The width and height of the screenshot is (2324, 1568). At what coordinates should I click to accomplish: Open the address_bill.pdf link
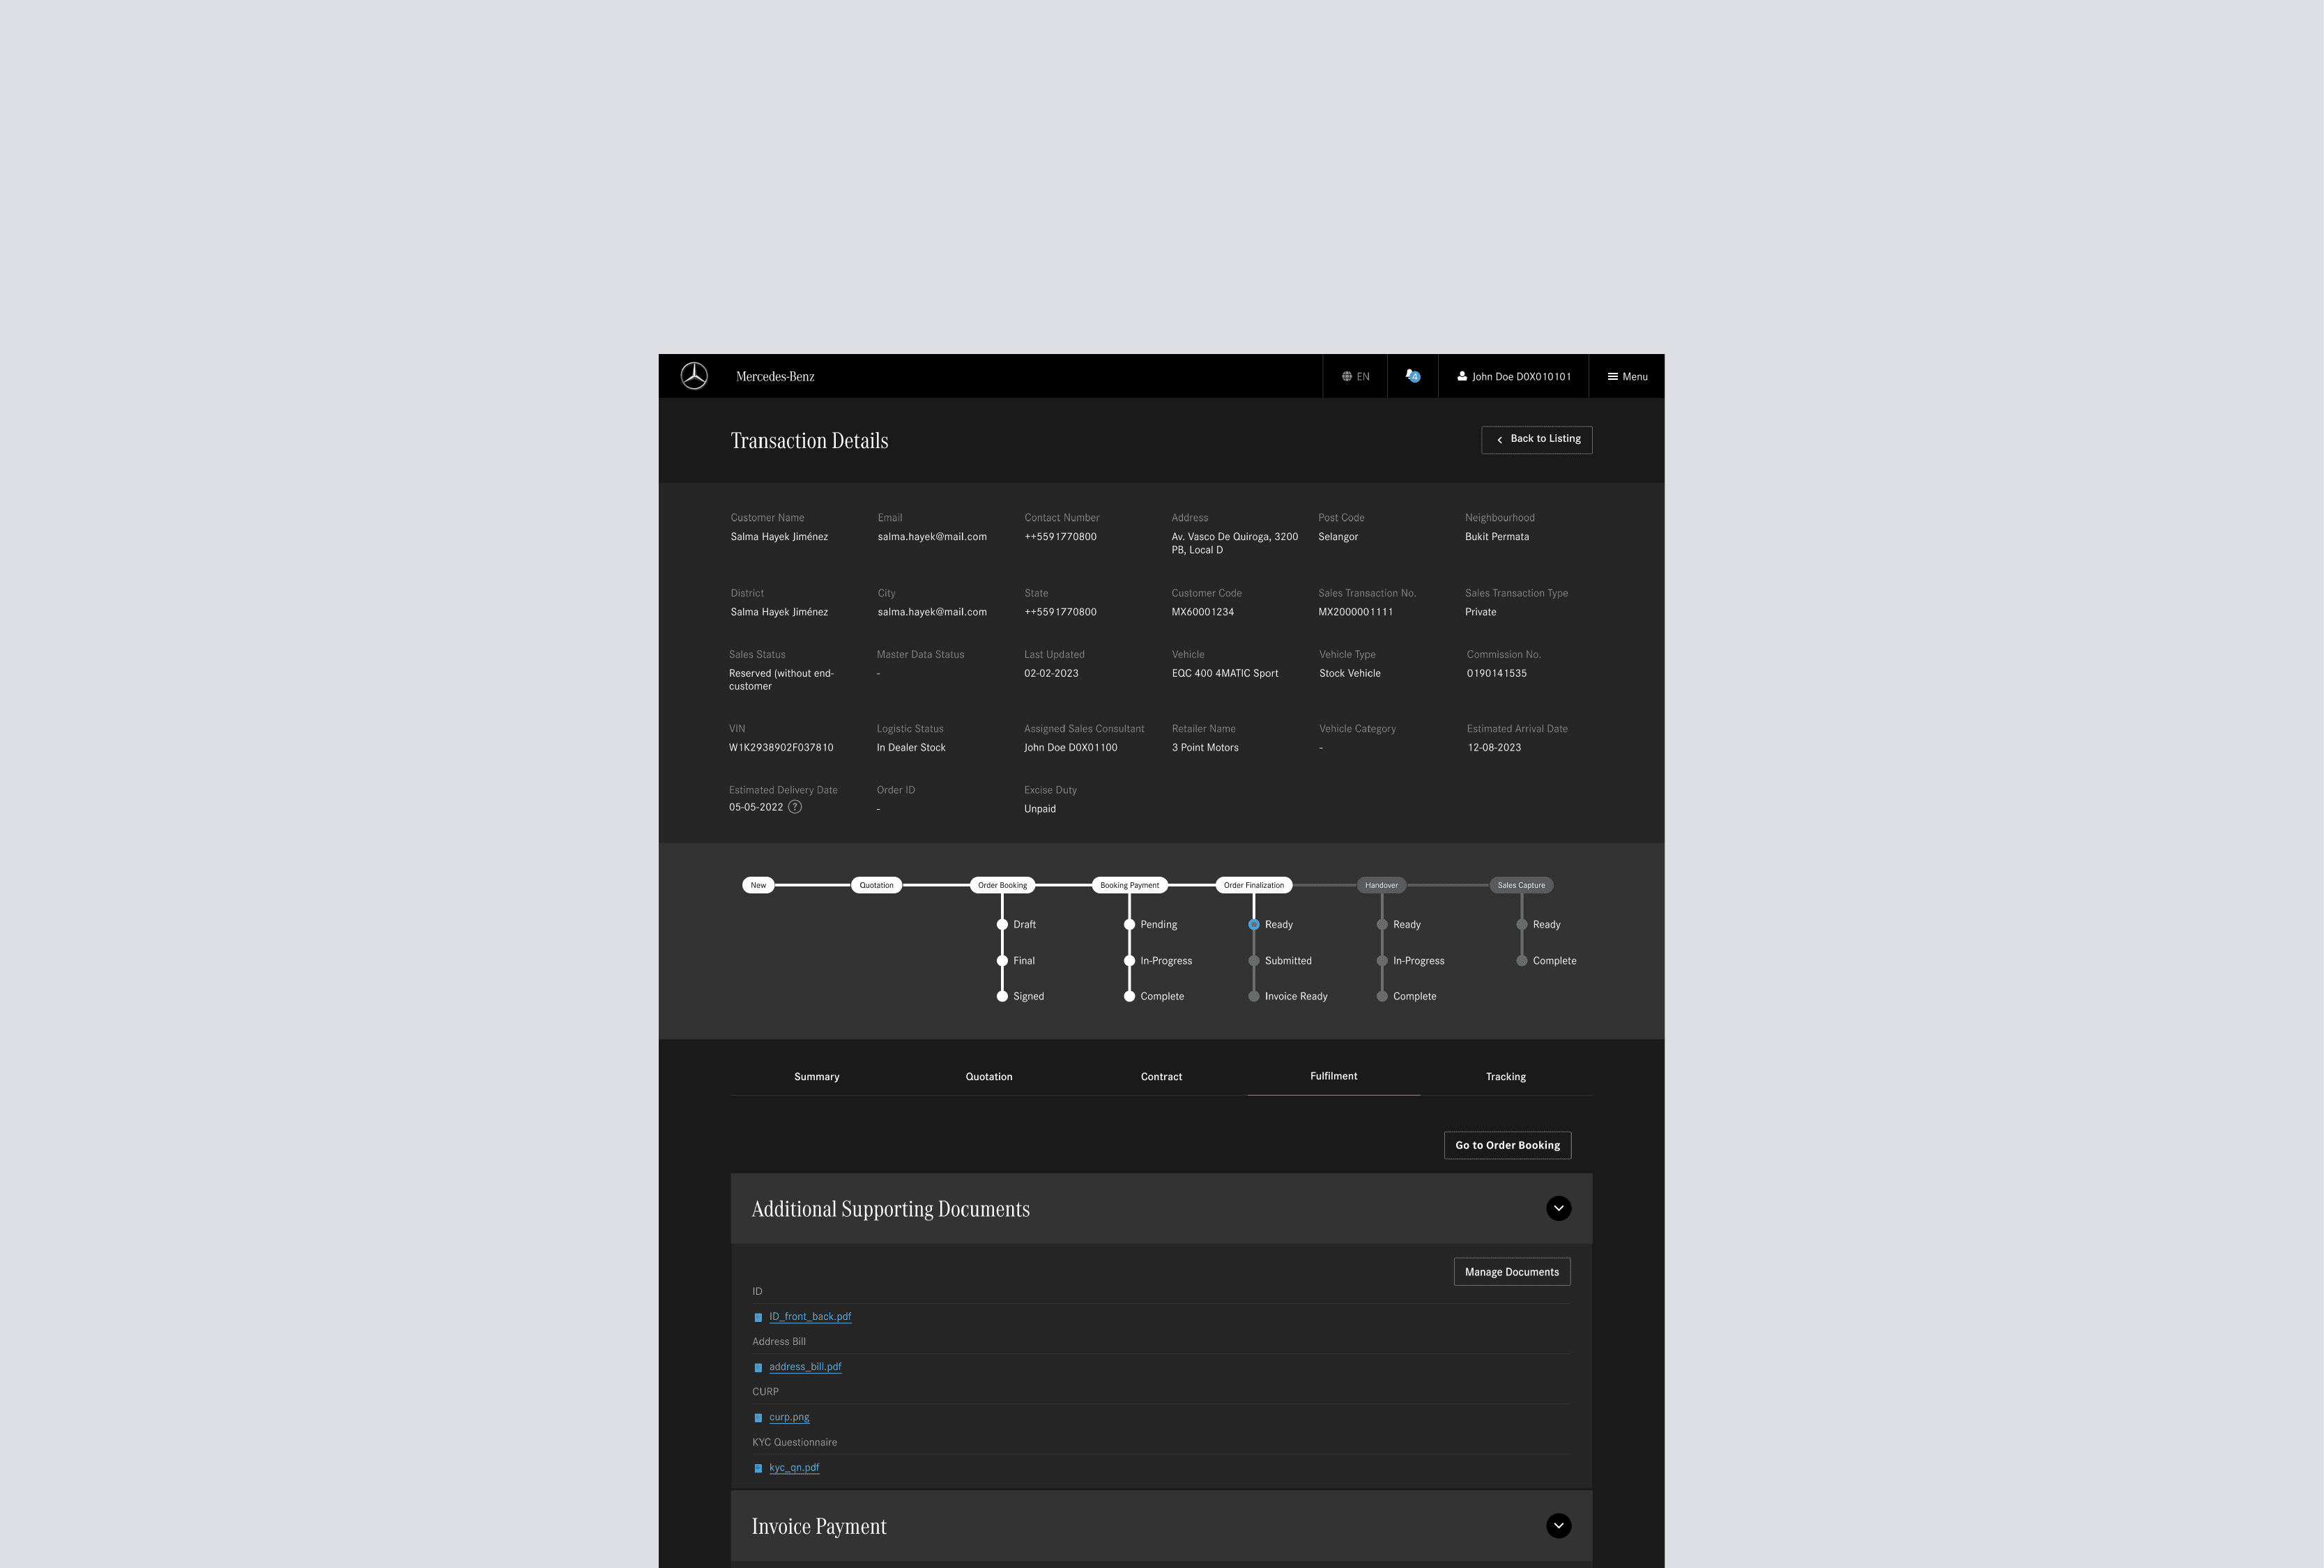(805, 1367)
